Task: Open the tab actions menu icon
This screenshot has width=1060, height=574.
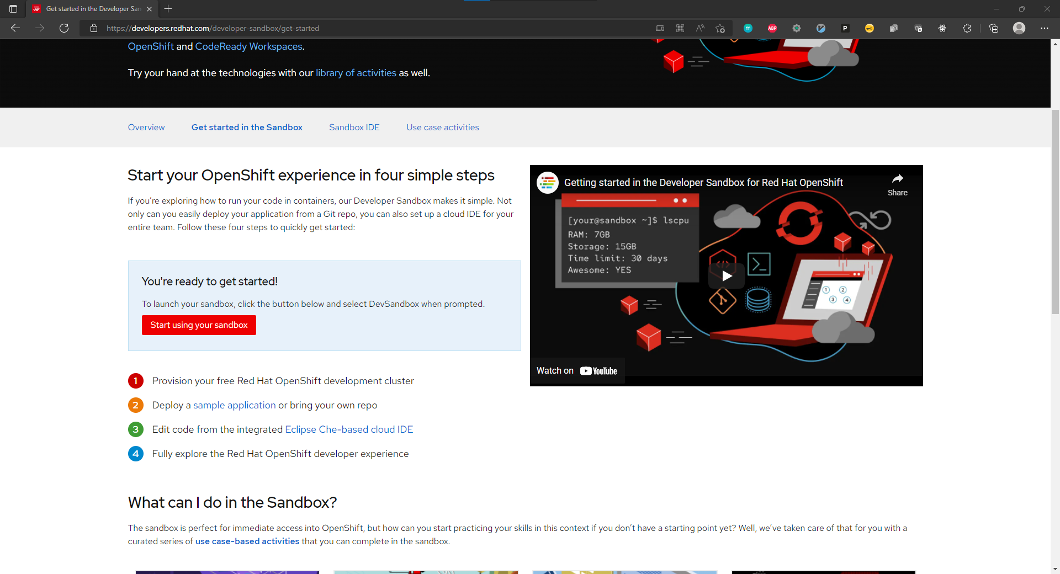Action: pos(13,9)
